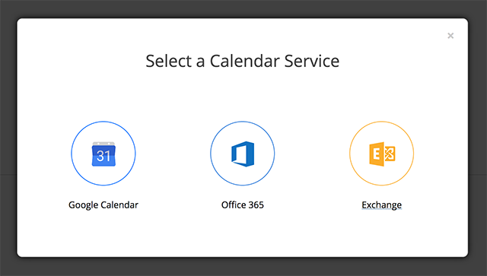
Task: Open the underlined Exchange link
Action: click(x=382, y=205)
